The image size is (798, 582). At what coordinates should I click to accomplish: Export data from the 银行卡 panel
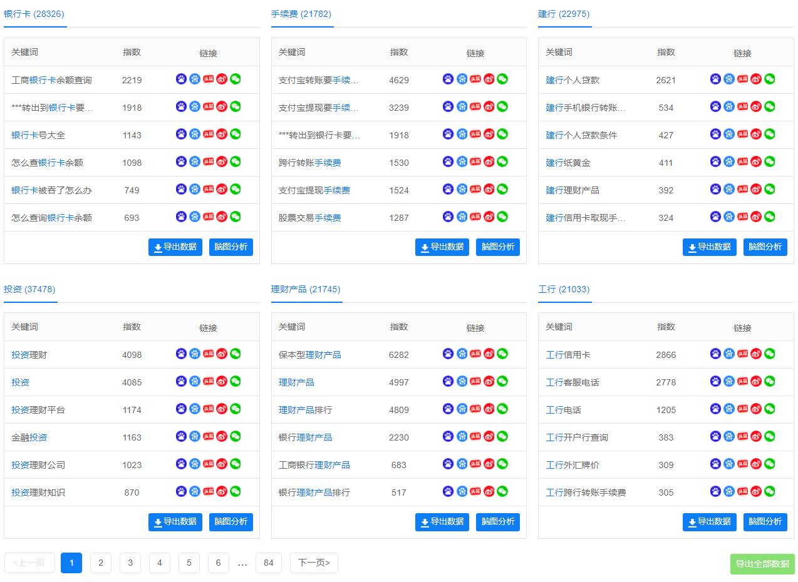175,247
